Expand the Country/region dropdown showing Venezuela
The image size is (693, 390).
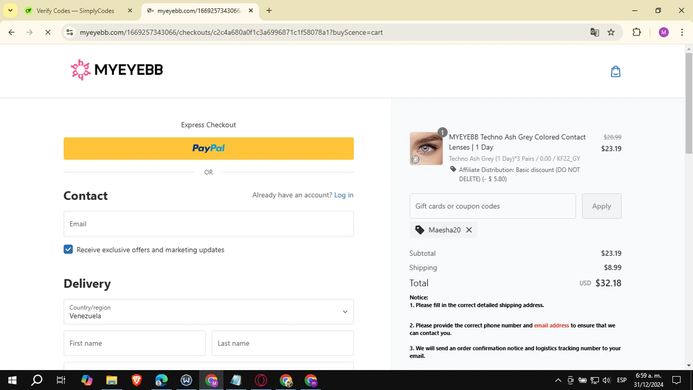tap(208, 312)
